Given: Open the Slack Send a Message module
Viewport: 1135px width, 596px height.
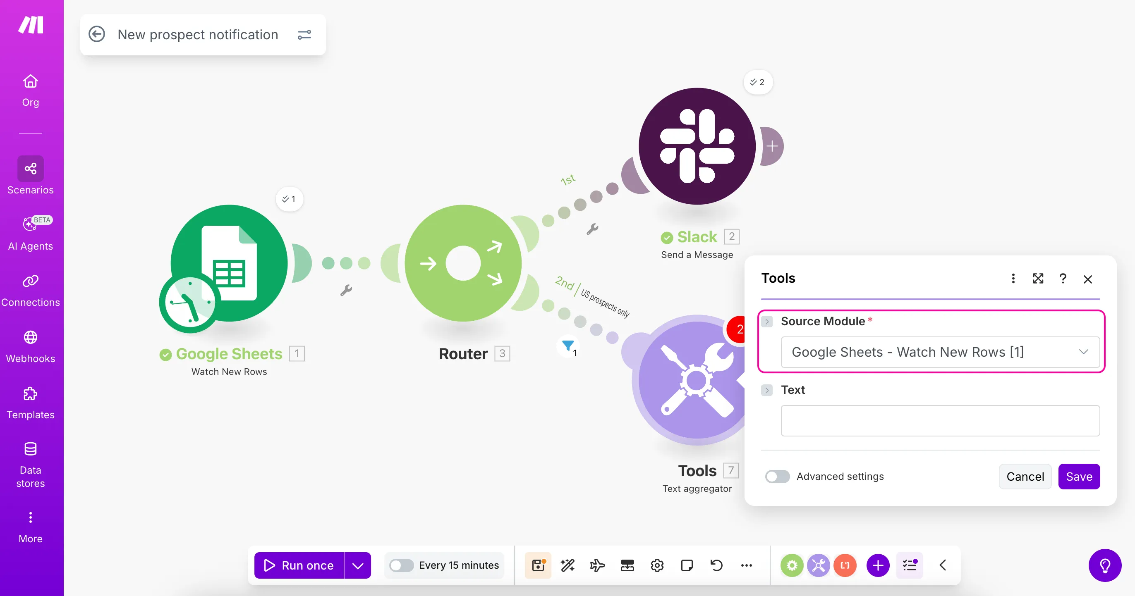Looking at the screenshot, I should tap(697, 146).
